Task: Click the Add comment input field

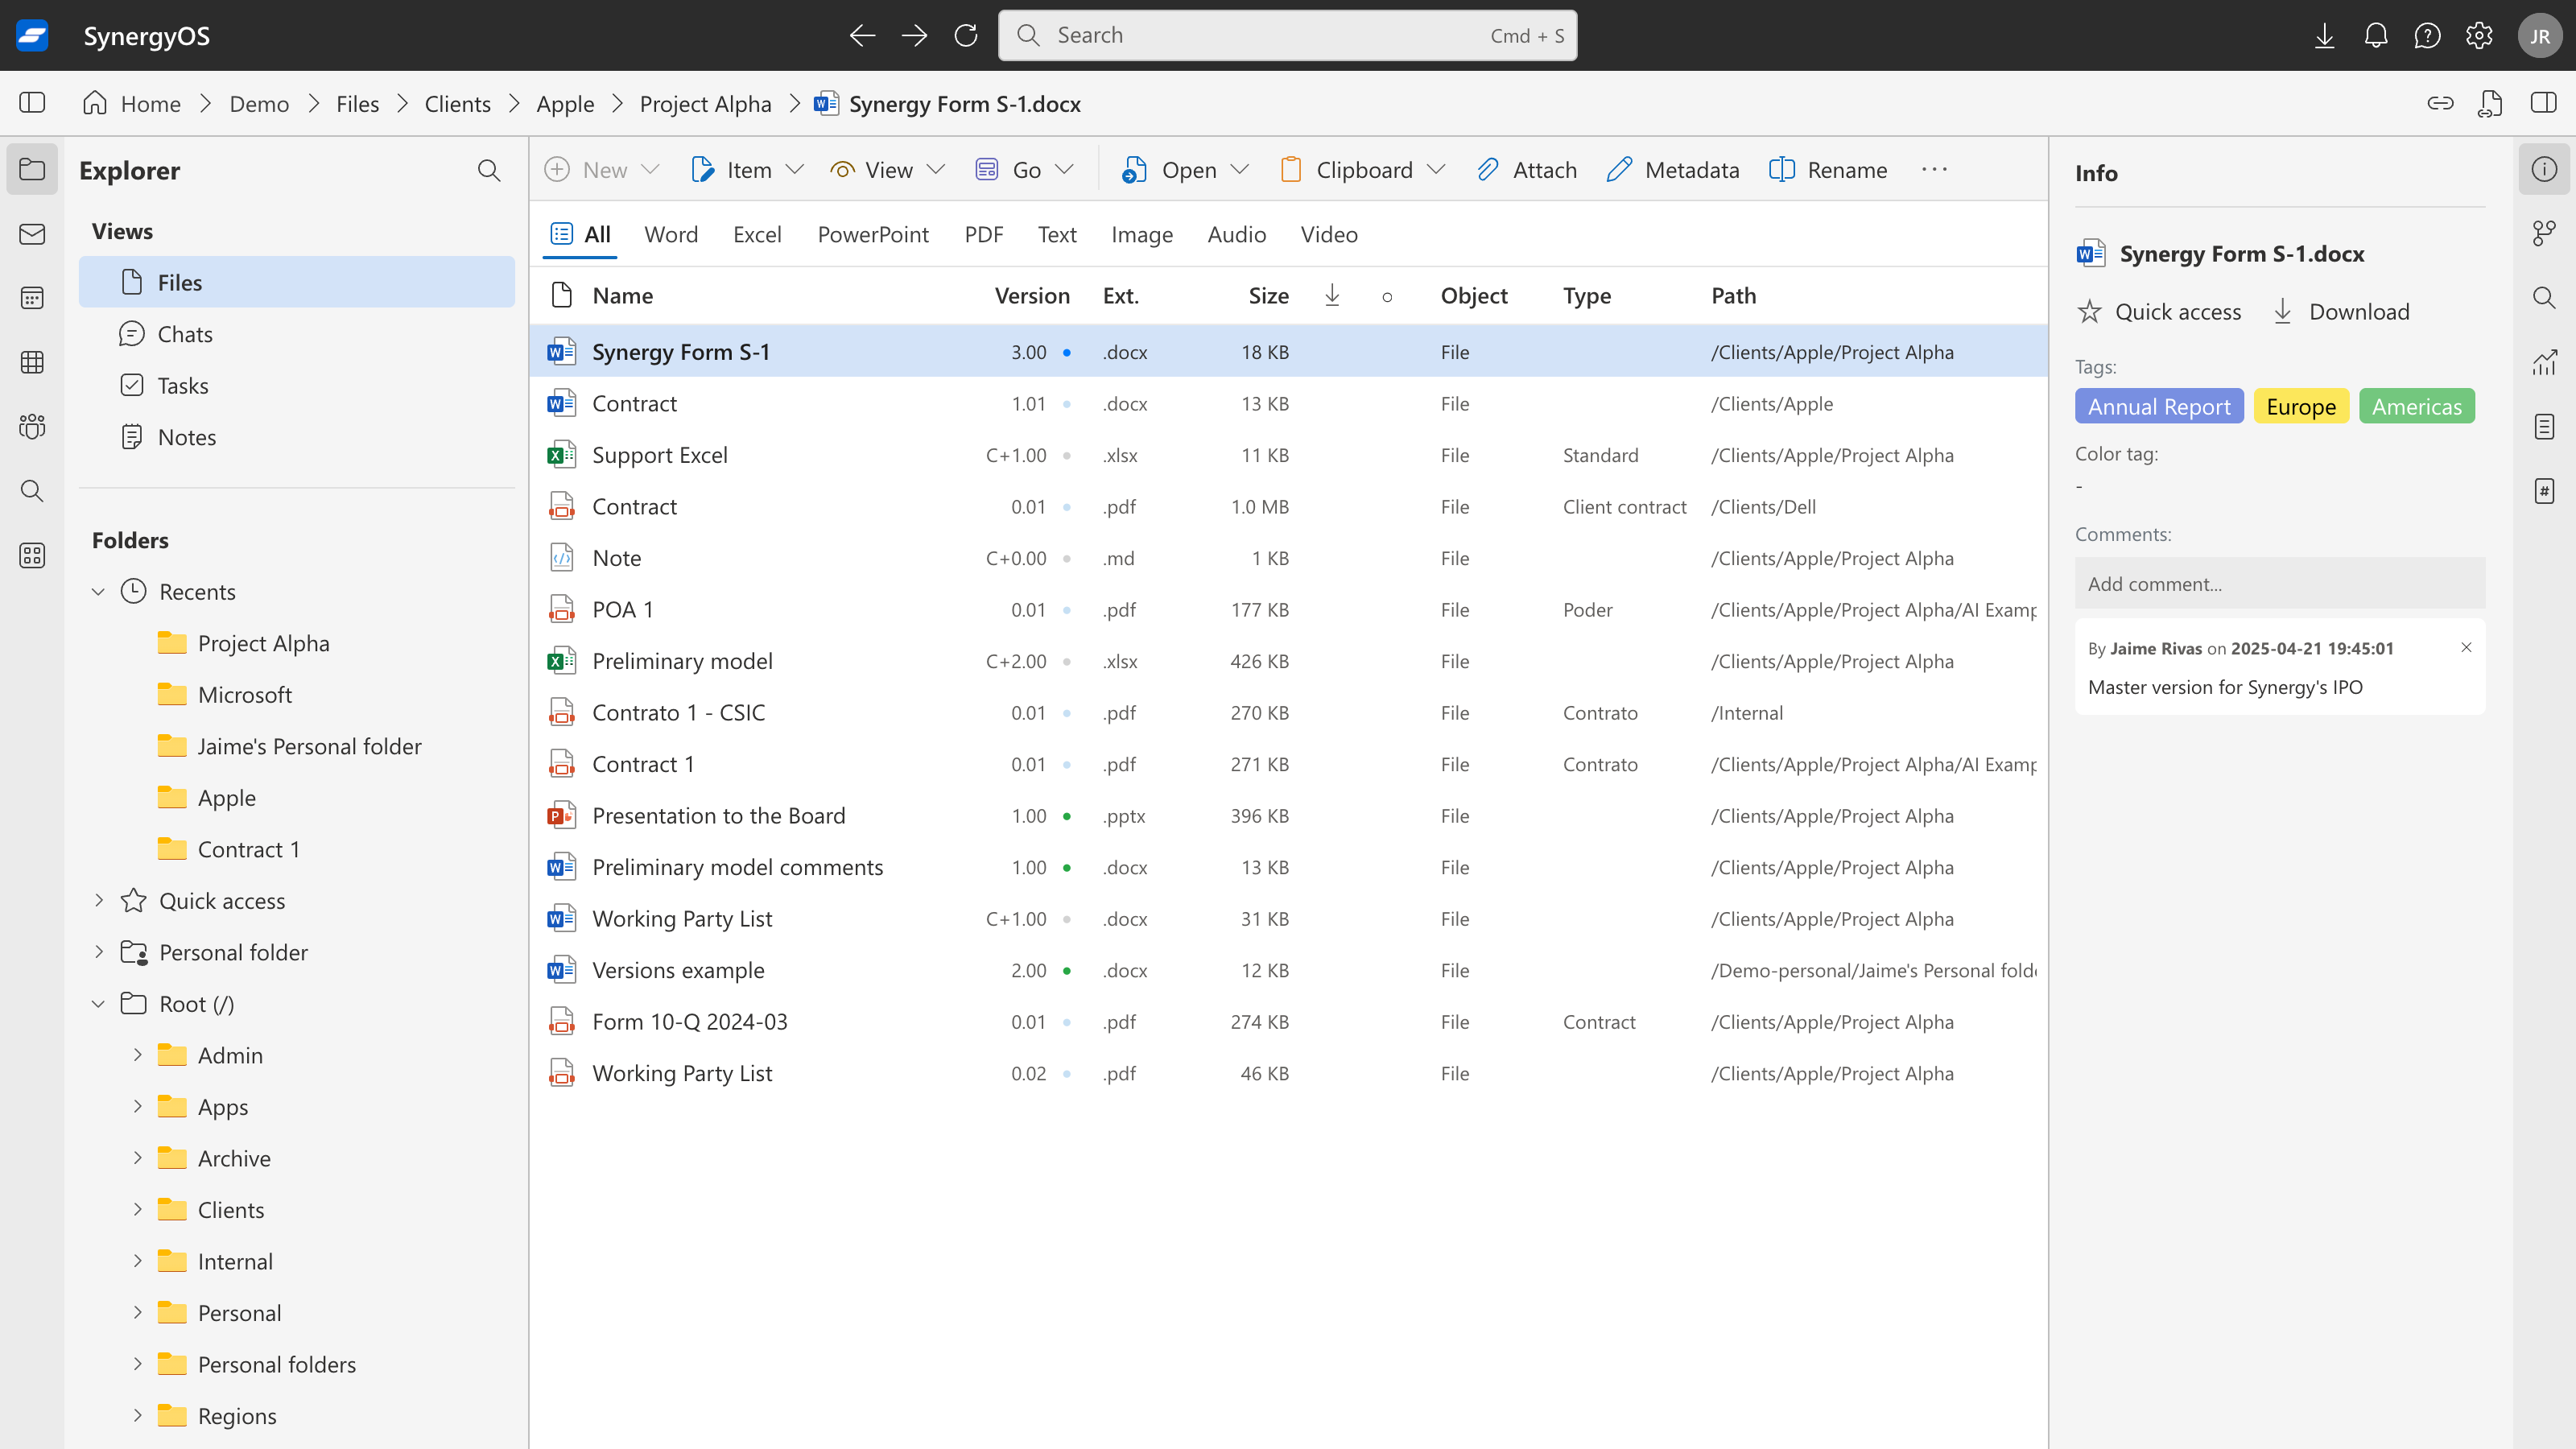Action: click(2279, 584)
